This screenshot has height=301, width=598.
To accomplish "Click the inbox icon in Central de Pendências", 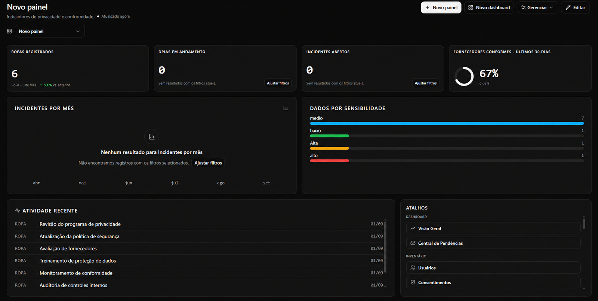I will 413,243.
